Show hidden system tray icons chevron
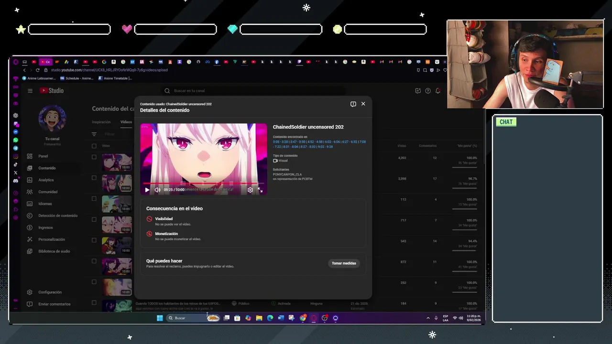612x344 pixels. coord(428,318)
